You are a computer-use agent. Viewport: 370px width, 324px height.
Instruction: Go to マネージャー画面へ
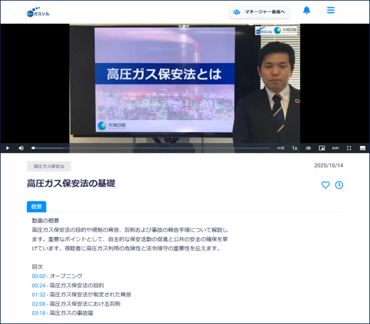[x=259, y=12]
